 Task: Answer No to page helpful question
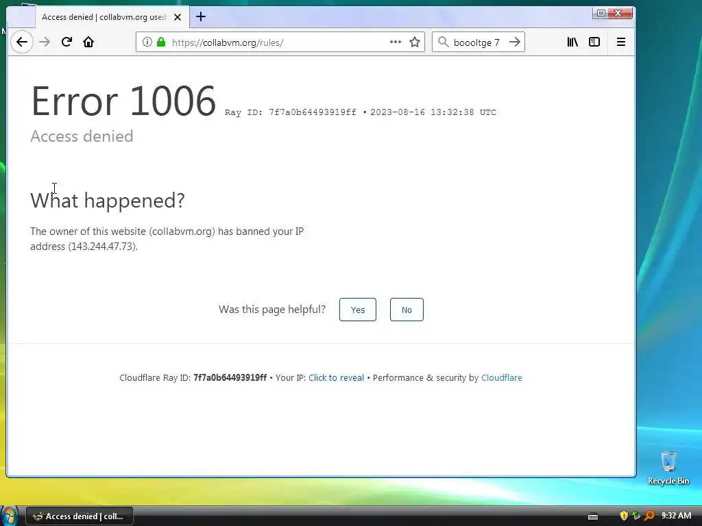click(x=407, y=310)
